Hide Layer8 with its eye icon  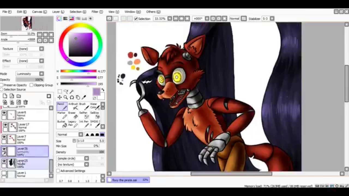4,113
